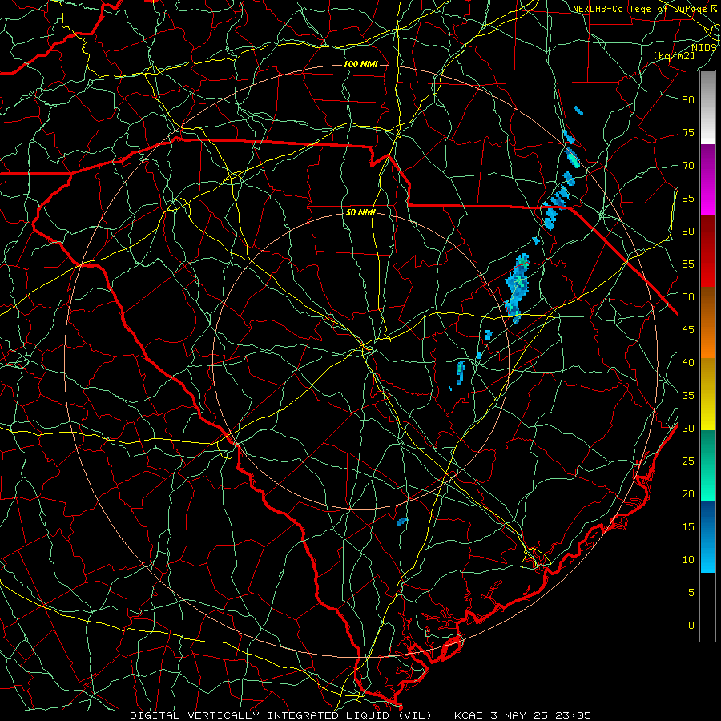Pick the yellow segment of color bar

[707, 394]
